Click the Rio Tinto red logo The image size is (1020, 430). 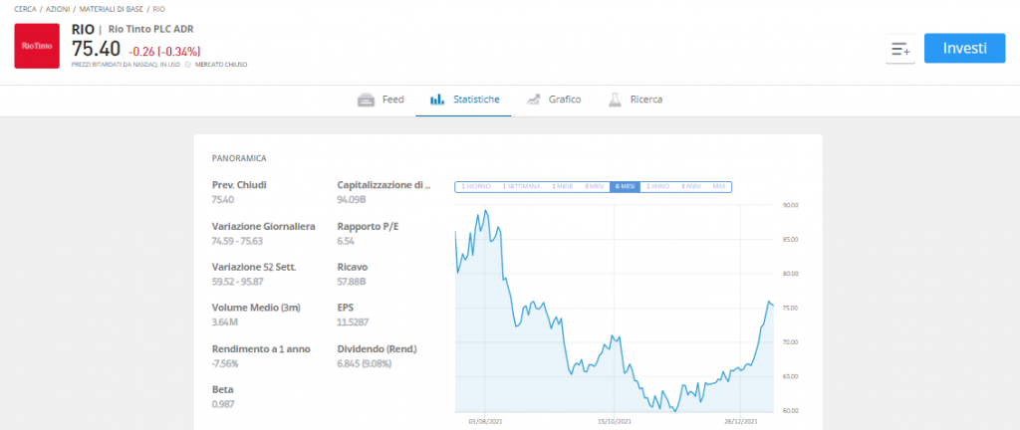(37, 46)
